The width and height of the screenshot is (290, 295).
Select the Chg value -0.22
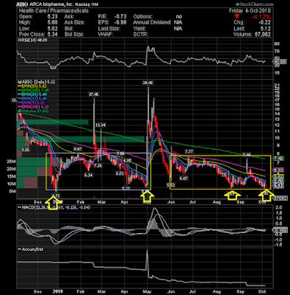265,23
